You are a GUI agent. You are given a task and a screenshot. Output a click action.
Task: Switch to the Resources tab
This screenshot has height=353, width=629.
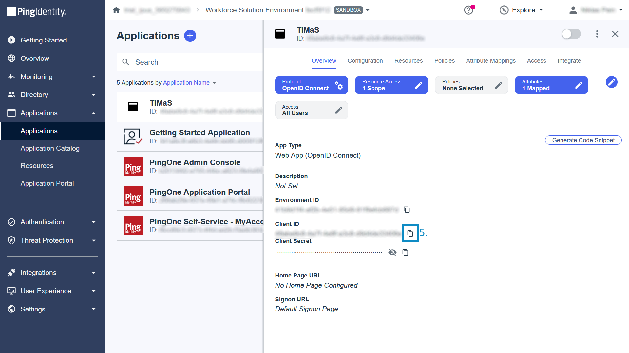[x=409, y=61]
